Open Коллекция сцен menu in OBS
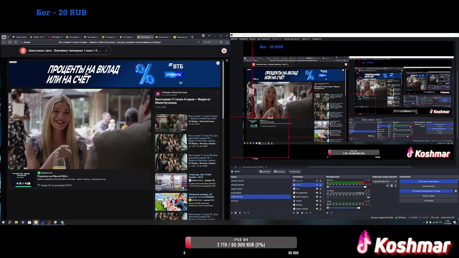This screenshot has height=258, width=459. coord(292,39)
